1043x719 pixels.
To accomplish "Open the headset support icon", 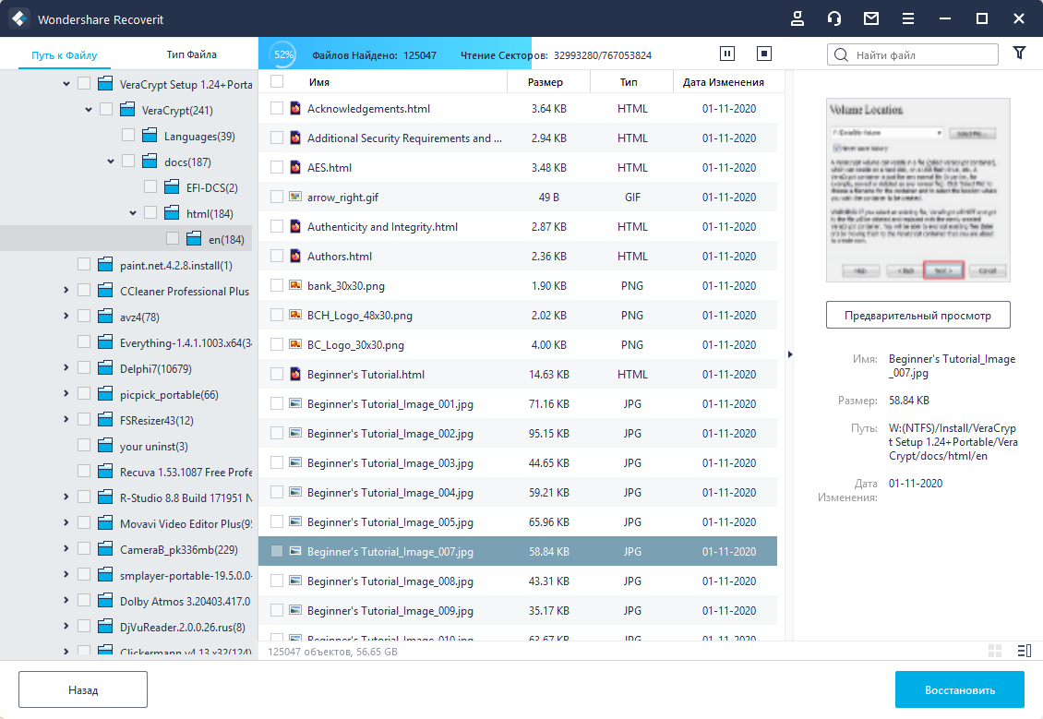I will click(x=834, y=18).
